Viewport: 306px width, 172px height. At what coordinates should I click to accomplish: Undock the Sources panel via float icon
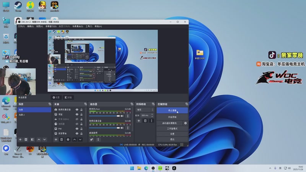(x=85, y=104)
